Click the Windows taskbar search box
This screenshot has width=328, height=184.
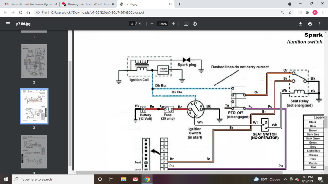point(53,179)
